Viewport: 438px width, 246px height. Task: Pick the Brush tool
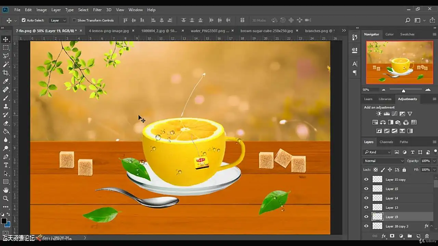6,98
